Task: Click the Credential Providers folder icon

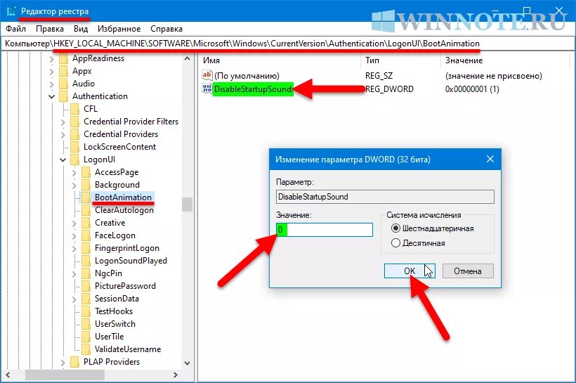Action: 74,134
